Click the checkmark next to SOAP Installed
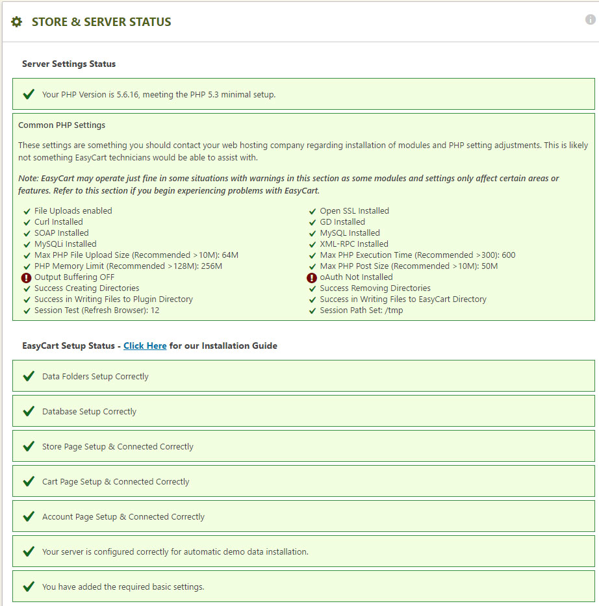Image resolution: width=599 pixels, height=606 pixels. (x=27, y=233)
